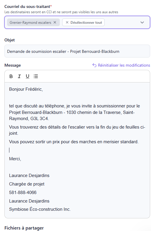Screen dimensions: 151x231
Task: Click Symbiose Éco-construction Inc. signature line
Action: [40, 209]
